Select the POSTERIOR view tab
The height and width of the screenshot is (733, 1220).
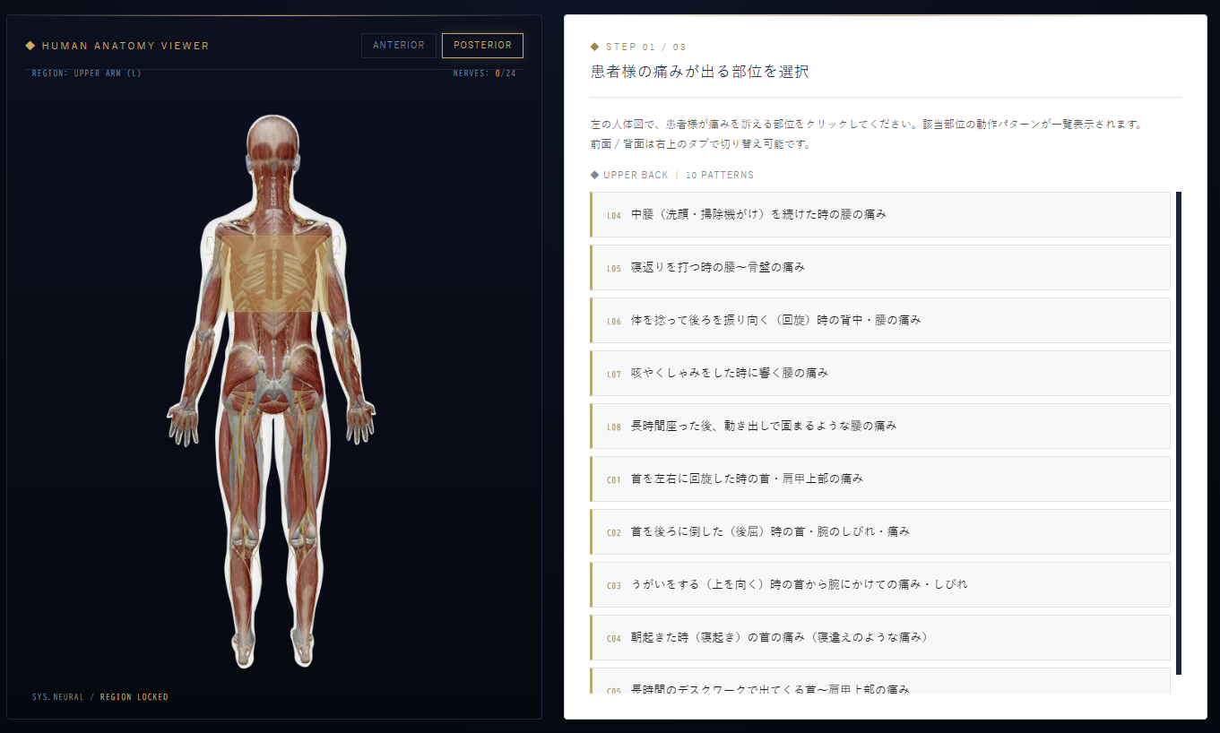pos(482,46)
